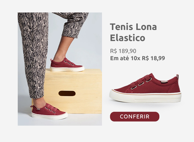Click the elastic straps on the product sneaker
194x142 pixels.
tap(141, 80)
